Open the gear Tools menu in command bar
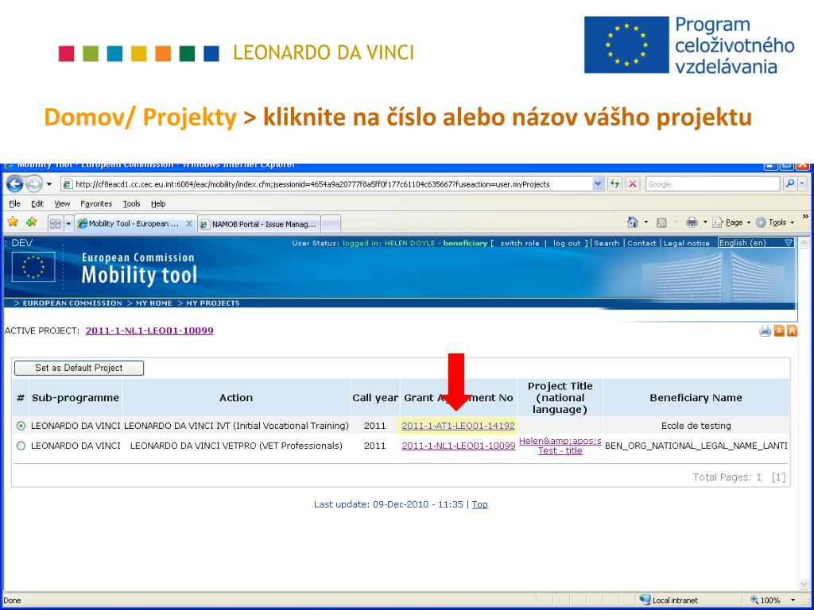This screenshot has width=814, height=610. tap(774, 222)
